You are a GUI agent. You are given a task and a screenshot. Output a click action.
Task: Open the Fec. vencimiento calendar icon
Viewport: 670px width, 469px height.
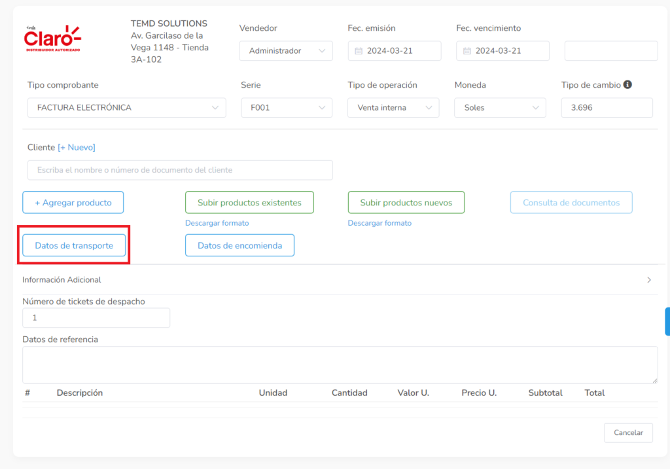467,51
